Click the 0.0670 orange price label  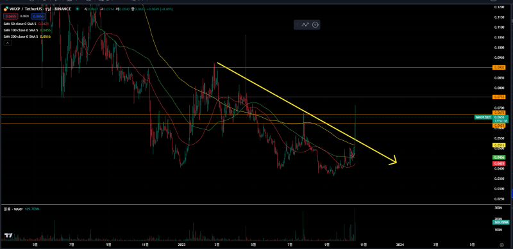(x=499, y=113)
